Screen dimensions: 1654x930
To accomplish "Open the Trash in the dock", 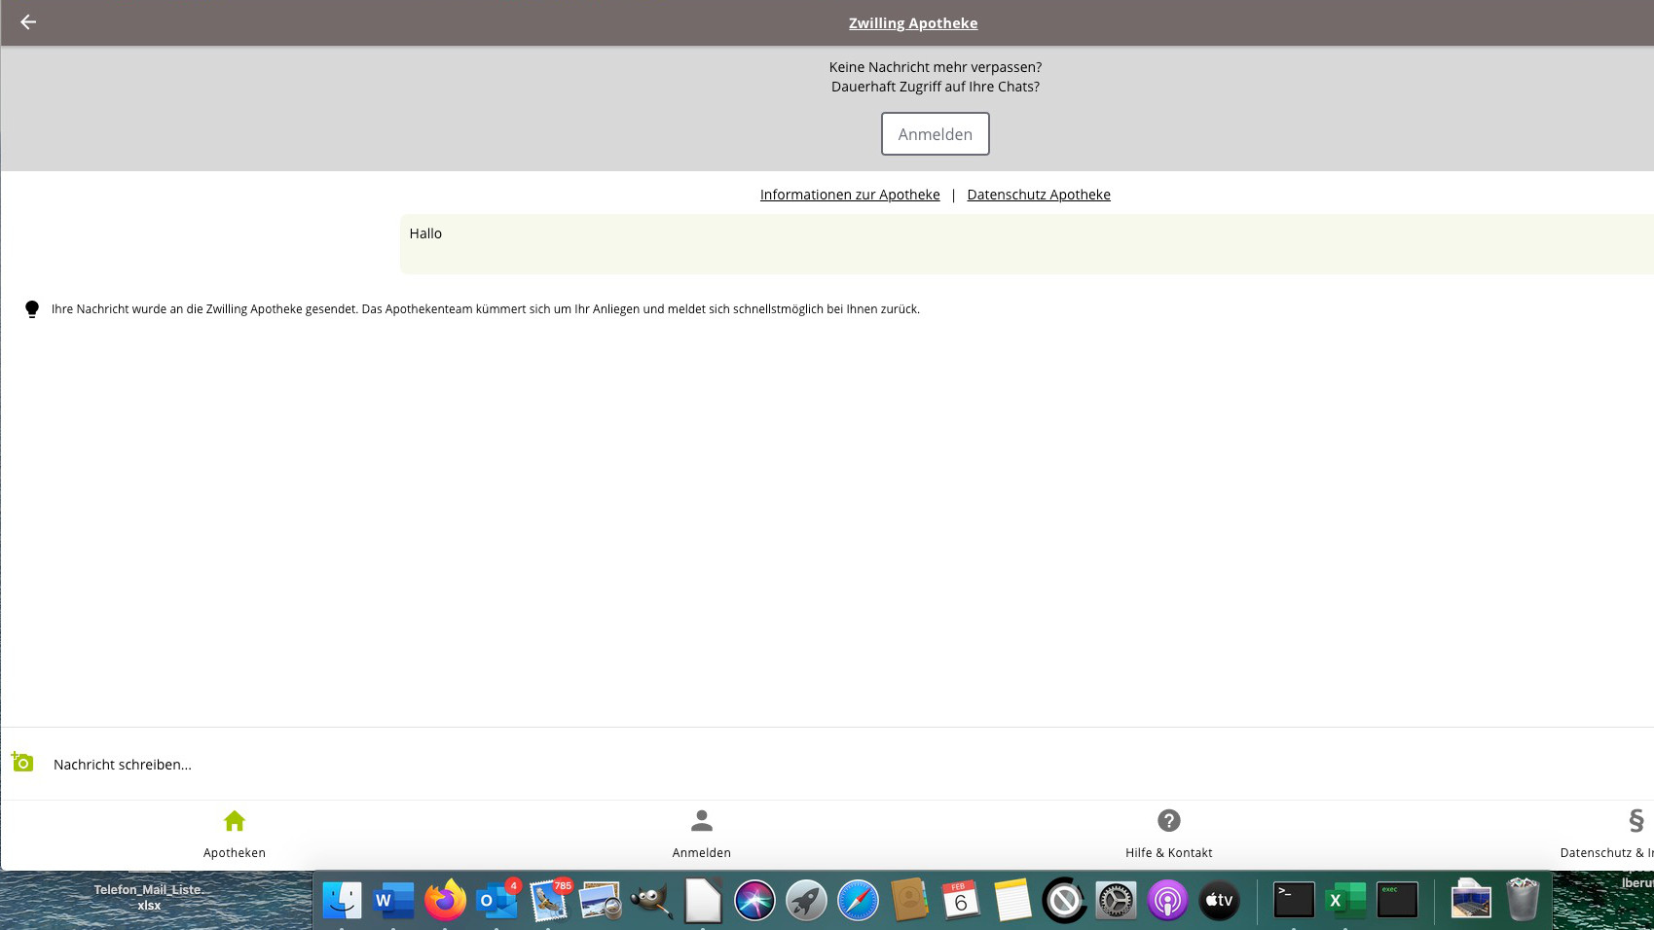I will pos(1522,900).
